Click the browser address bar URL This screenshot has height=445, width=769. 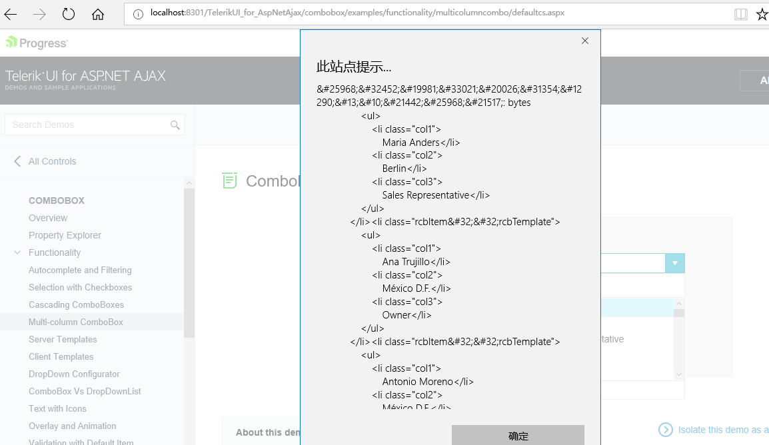pyautogui.click(x=357, y=13)
